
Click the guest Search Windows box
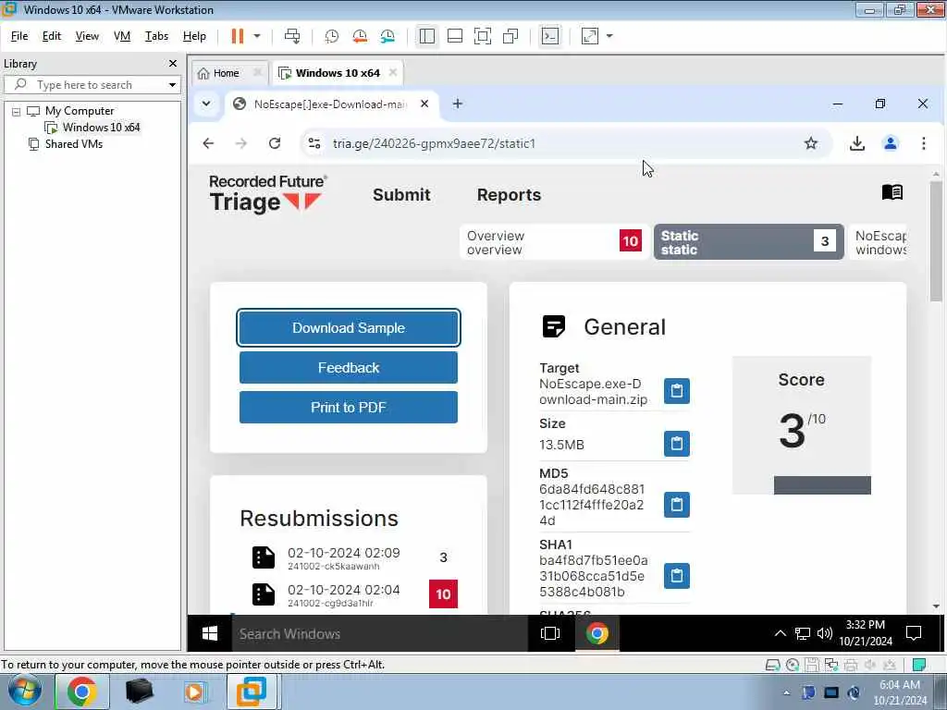pos(379,633)
